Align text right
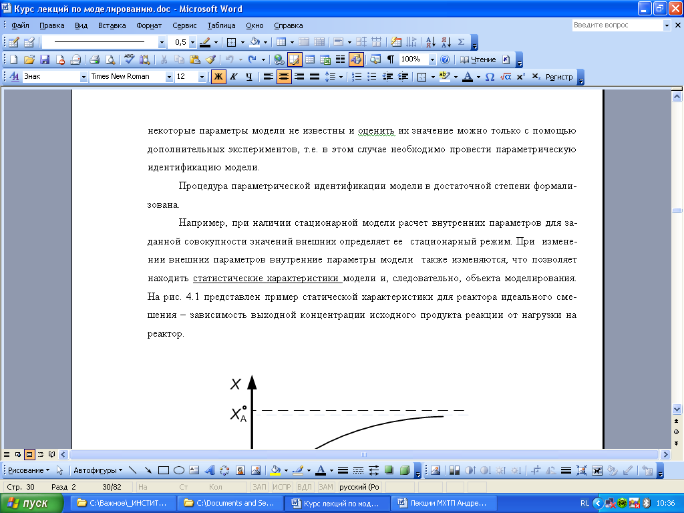This screenshot has width=684, height=513. [299, 77]
